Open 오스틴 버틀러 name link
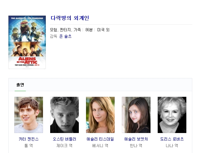This screenshot has height=153, width=201. [x=65, y=139]
